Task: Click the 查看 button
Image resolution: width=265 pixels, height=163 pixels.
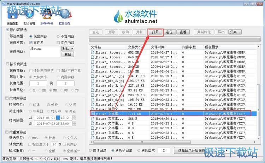Action: 183,32
